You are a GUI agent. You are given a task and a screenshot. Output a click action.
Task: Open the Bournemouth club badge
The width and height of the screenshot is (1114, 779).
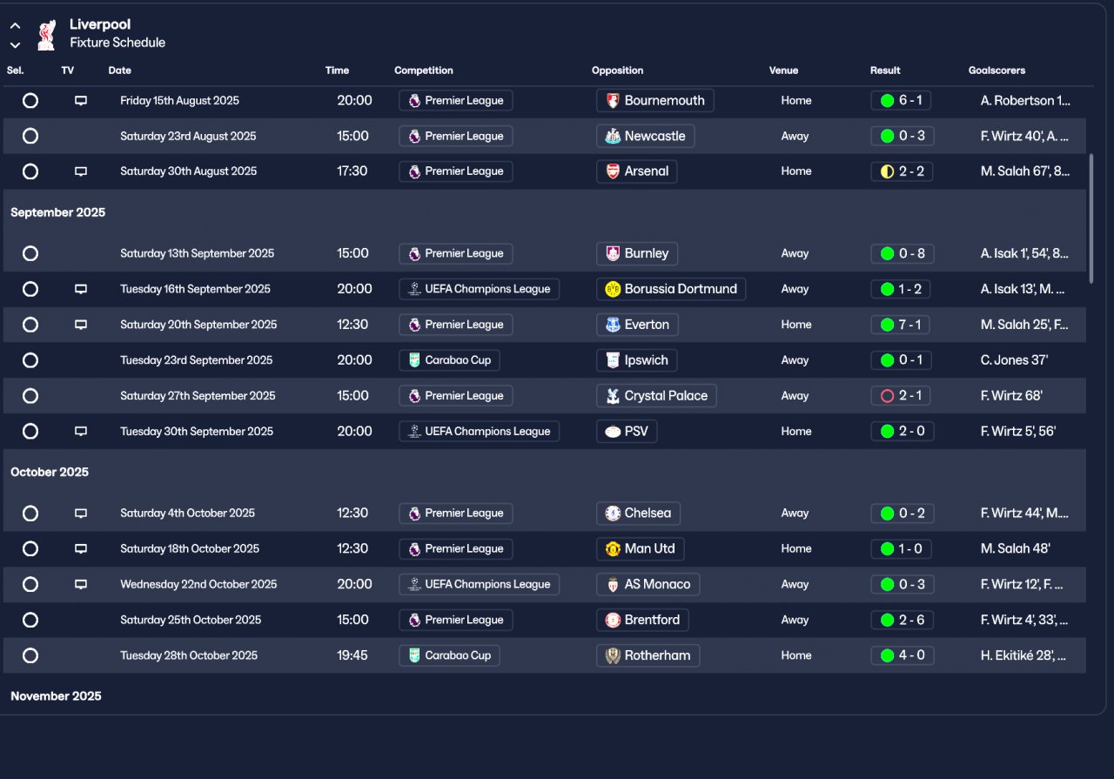pyautogui.click(x=613, y=101)
